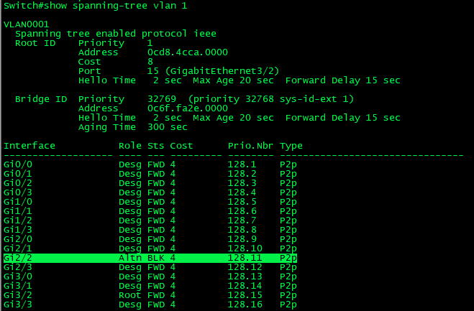Viewport: 474px width, 311px height.
Task: Click '(priority 32768 sys-id-ext 1)' text
Action: click(x=271, y=99)
